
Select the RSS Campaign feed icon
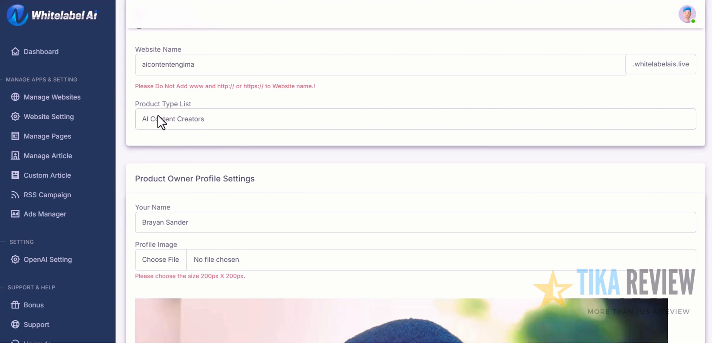[15, 195]
